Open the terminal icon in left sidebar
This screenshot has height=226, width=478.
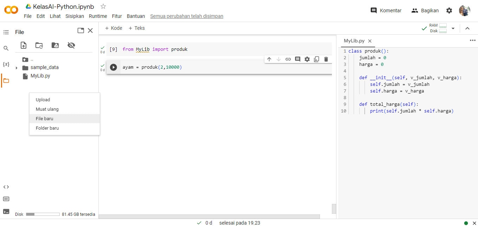(6, 211)
